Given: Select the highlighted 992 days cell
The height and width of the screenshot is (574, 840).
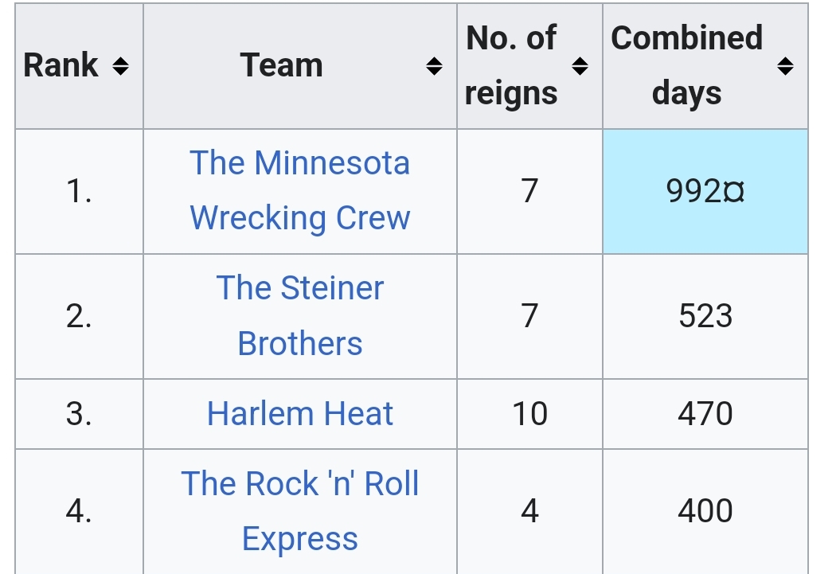Looking at the screenshot, I should [705, 191].
